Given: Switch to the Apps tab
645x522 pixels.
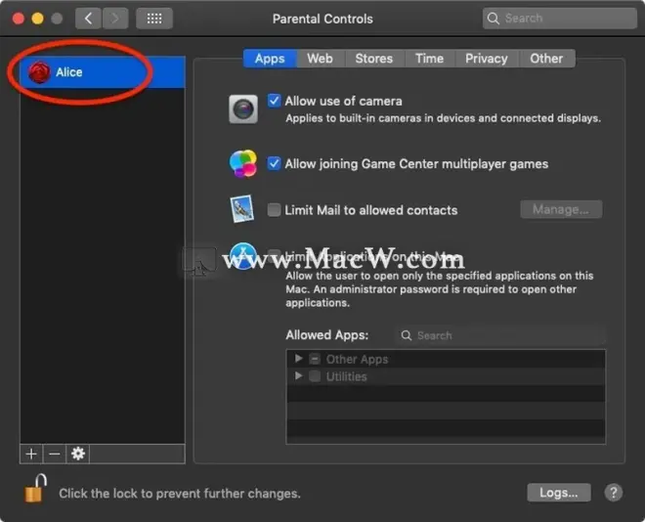Looking at the screenshot, I should [x=270, y=59].
